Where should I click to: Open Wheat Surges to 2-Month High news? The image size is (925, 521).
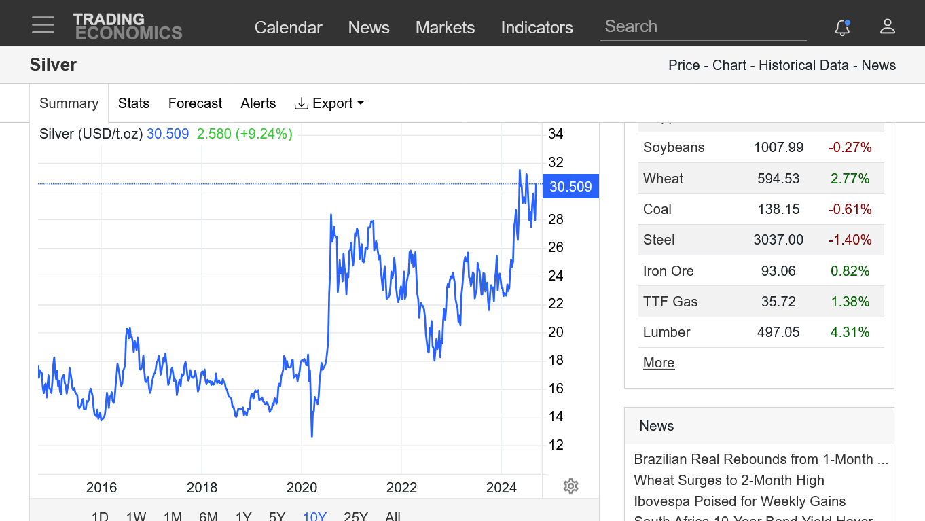(729, 480)
